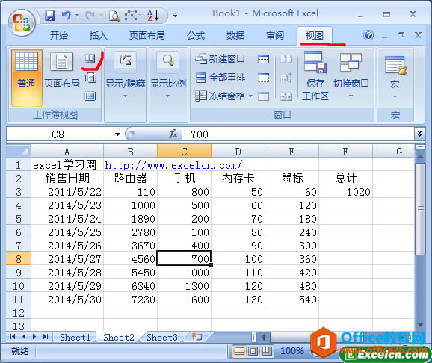
Task: Click the Custom Views icon
Action: coord(90,78)
